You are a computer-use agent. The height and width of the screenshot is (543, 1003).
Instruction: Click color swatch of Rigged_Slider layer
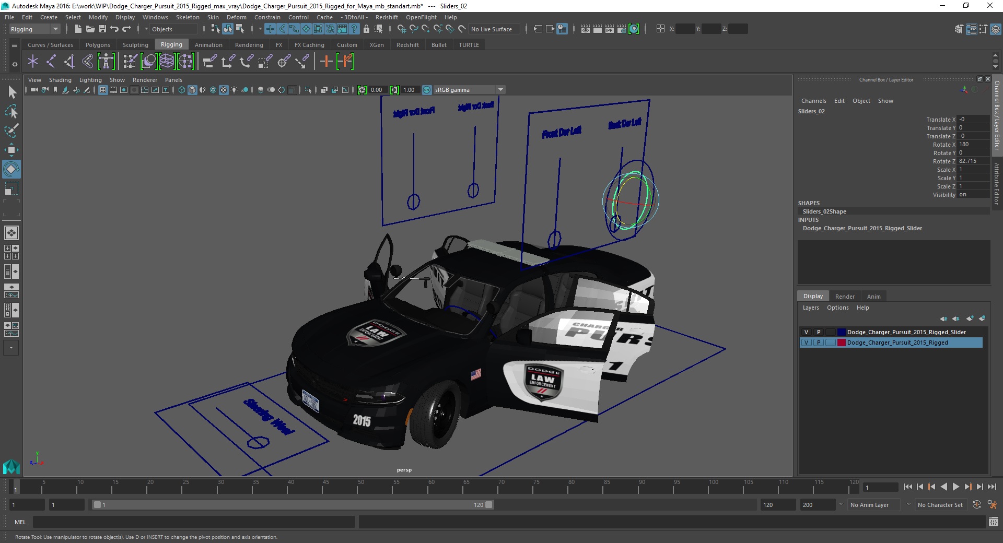click(841, 332)
